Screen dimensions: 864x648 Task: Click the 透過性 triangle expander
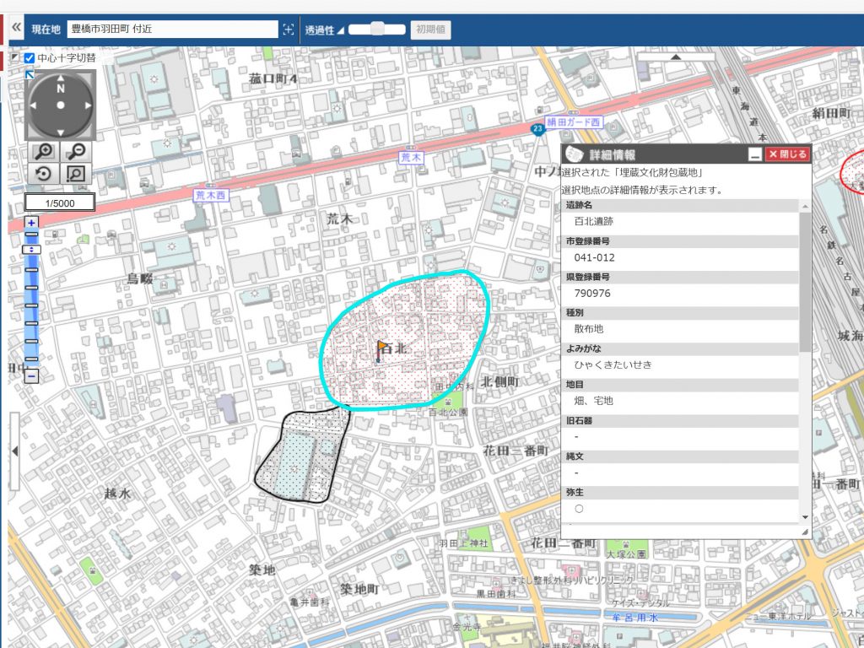(x=340, y=30)
